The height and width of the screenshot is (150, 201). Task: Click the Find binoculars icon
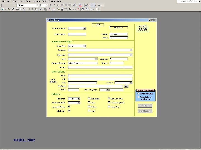click(x=70, y=9)
